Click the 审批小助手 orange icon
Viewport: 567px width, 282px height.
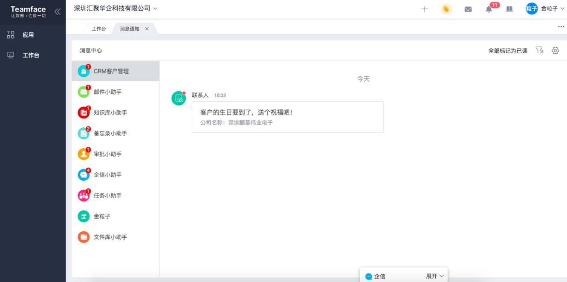tap(84, 154)
